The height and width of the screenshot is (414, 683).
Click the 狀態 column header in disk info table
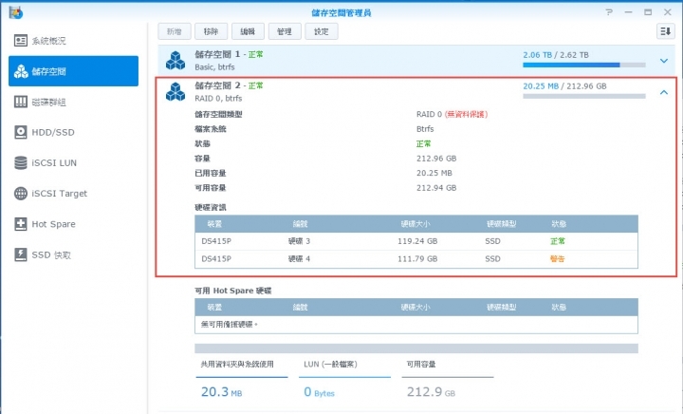click(559, 223)
